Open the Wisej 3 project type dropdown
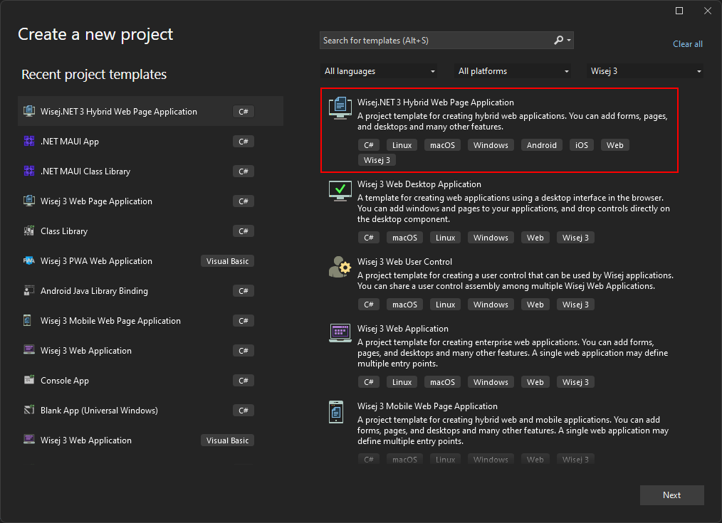Image resolution: width=722 pixels, height=523 pixels. point(645,71)
